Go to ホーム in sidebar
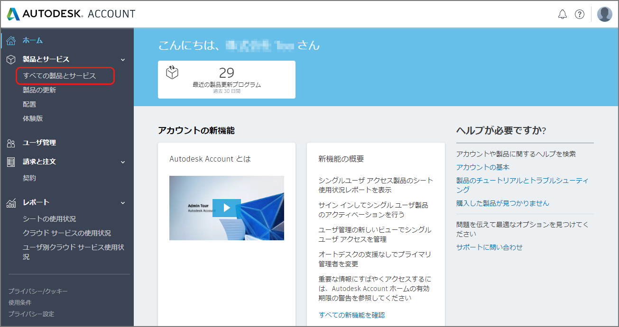 pos(33,40)
